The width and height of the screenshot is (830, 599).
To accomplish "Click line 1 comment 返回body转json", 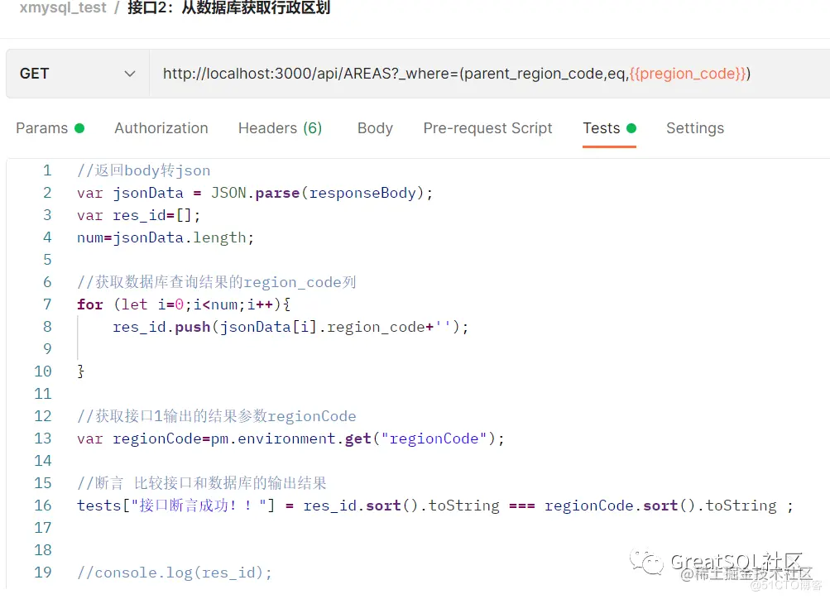I will tap(143, 170).
